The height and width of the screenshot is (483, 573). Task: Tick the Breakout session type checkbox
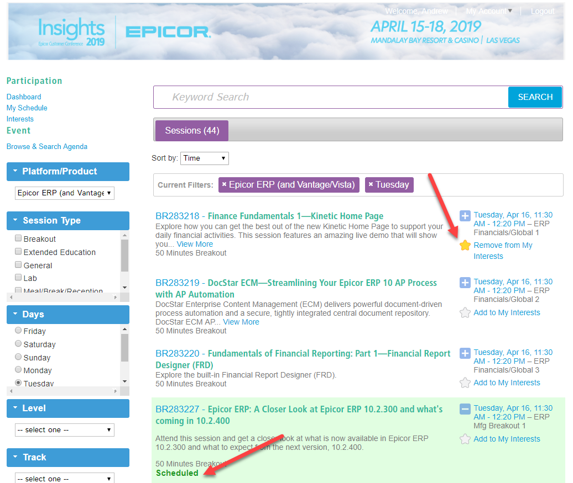tap(18, 238)
